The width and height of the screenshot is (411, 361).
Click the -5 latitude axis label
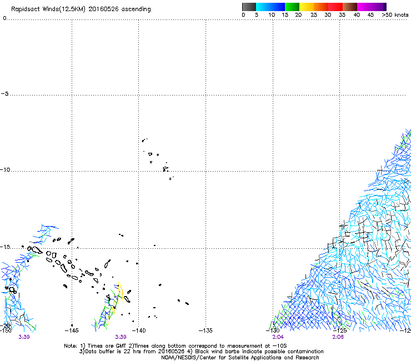[x=4, y=94]
